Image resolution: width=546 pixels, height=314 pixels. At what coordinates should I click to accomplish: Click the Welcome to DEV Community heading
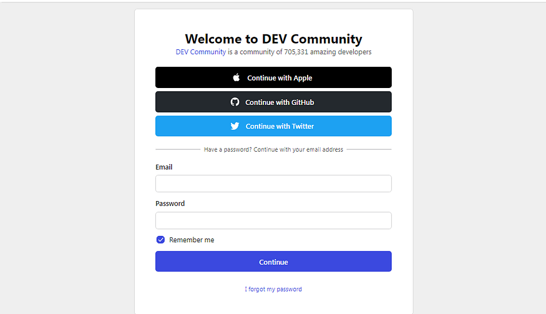click(x=273, y=39)
